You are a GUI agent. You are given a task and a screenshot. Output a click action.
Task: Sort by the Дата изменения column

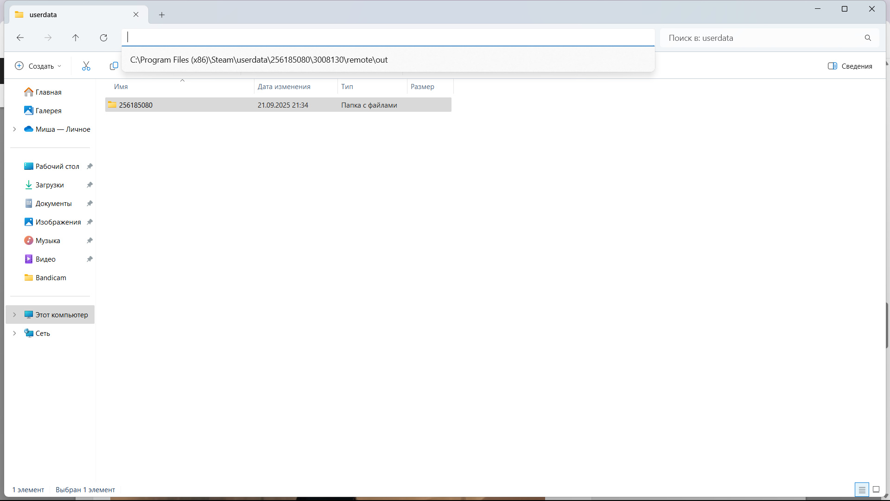[x=284, y=87]
